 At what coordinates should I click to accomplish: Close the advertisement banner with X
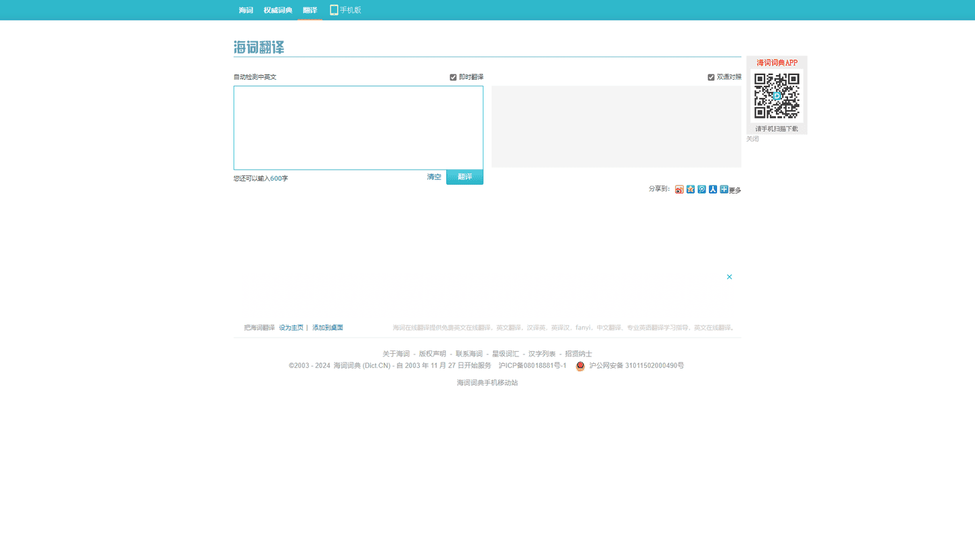point(729,277)
